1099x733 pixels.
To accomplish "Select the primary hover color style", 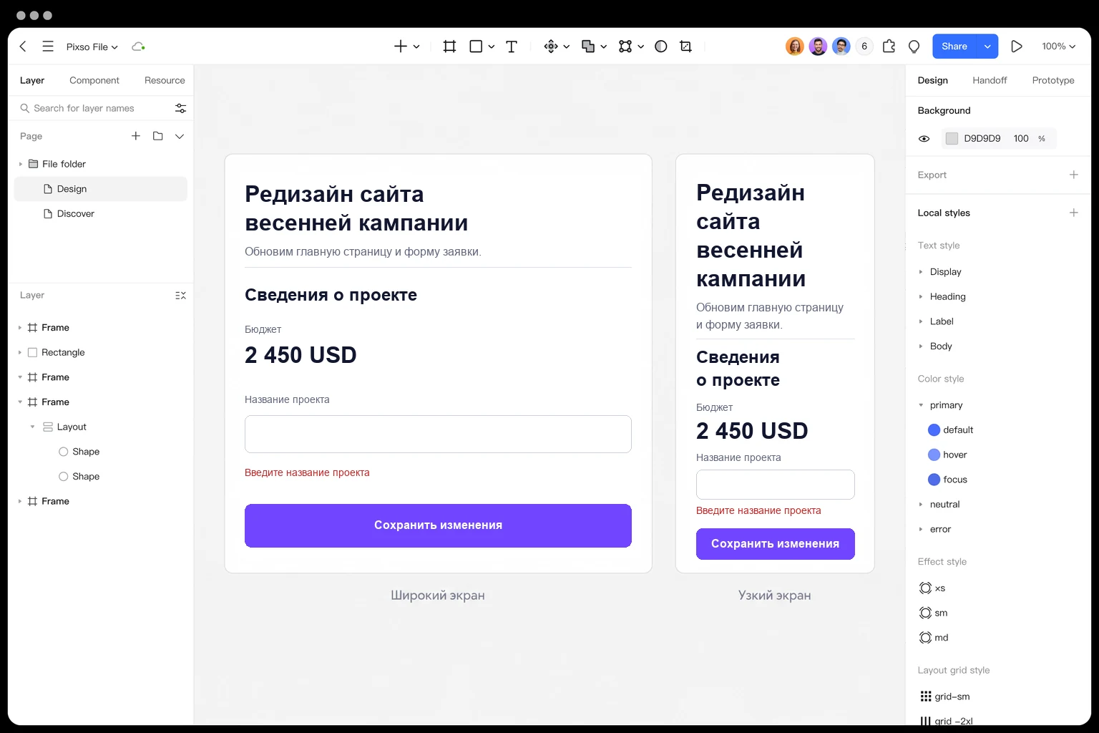I will tap(947, 455).
